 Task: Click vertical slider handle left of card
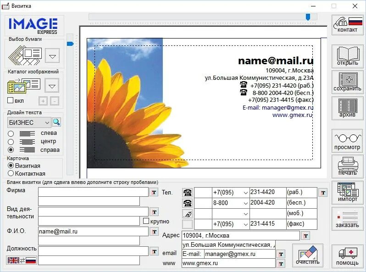(70, 44)
